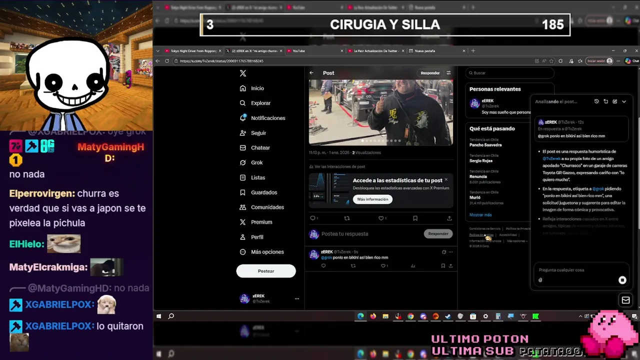Viewport: 640px width, 360px height.
Task: Collapse Grok panel with chevron
Action: tap(624, 101)
